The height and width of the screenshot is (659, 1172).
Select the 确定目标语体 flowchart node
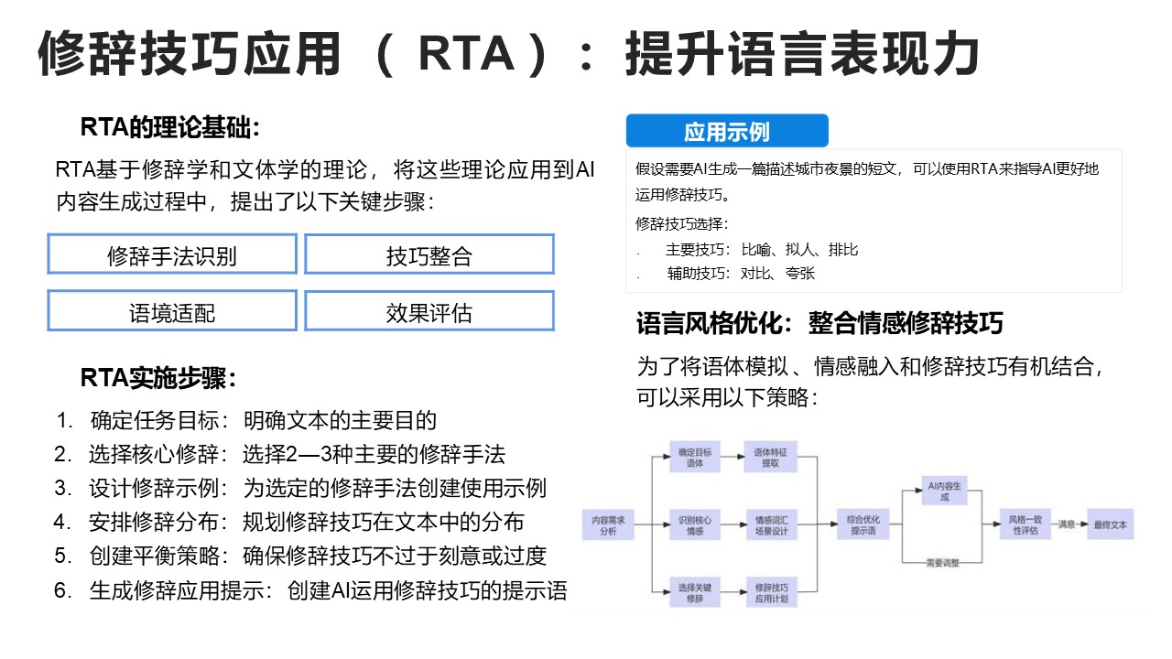click(x=694, y=458)
